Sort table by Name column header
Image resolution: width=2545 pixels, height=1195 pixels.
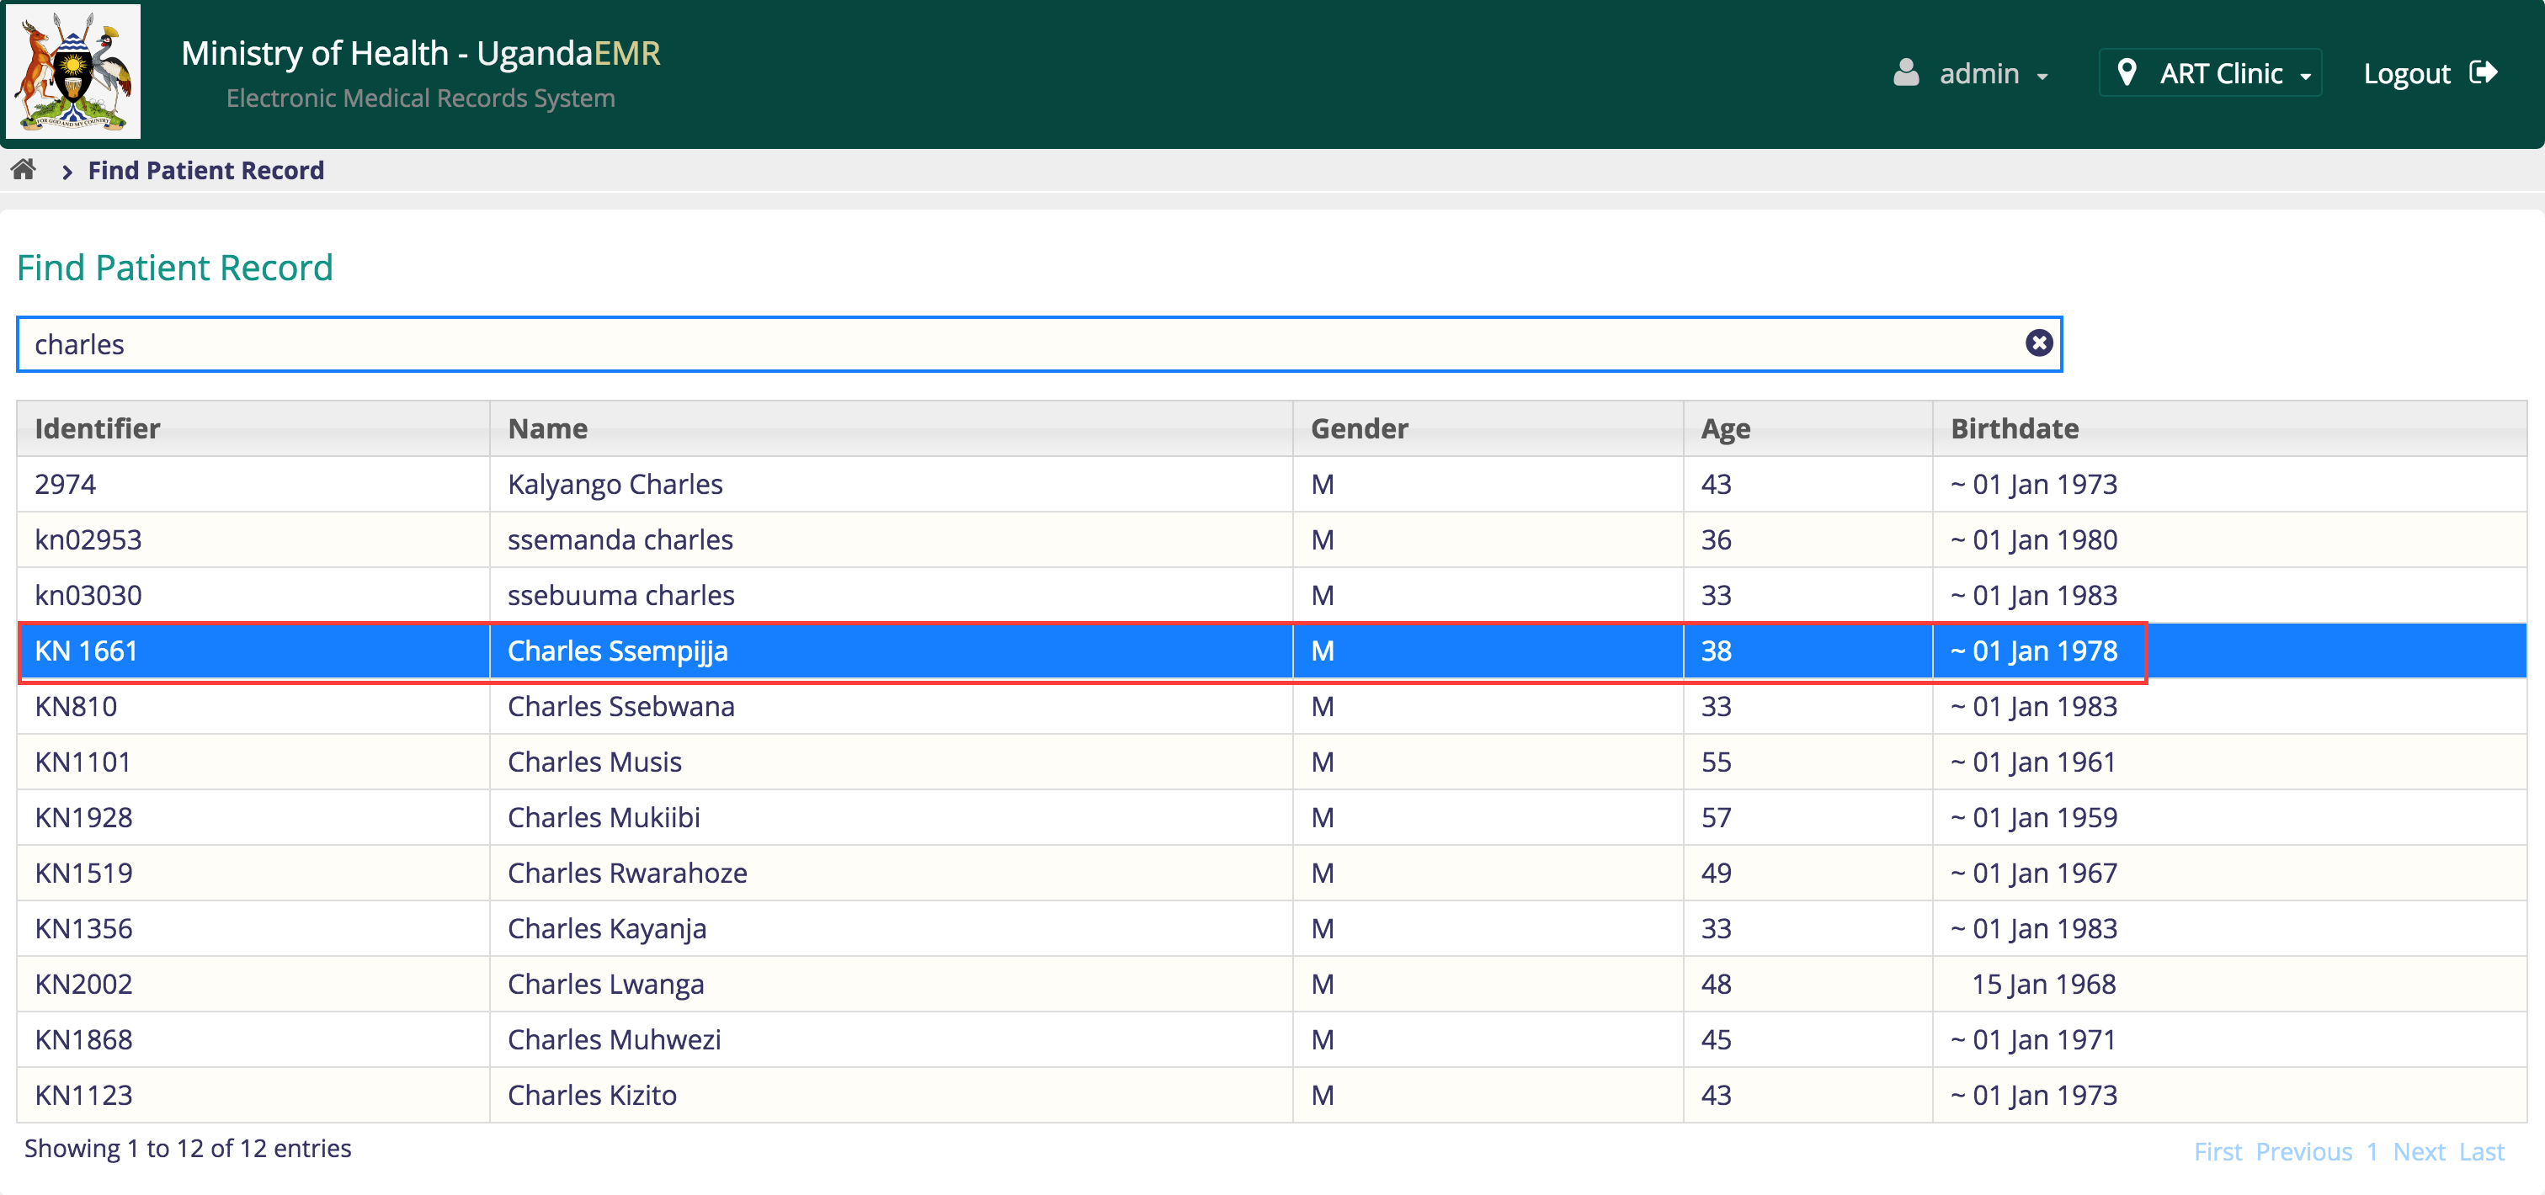547,428
